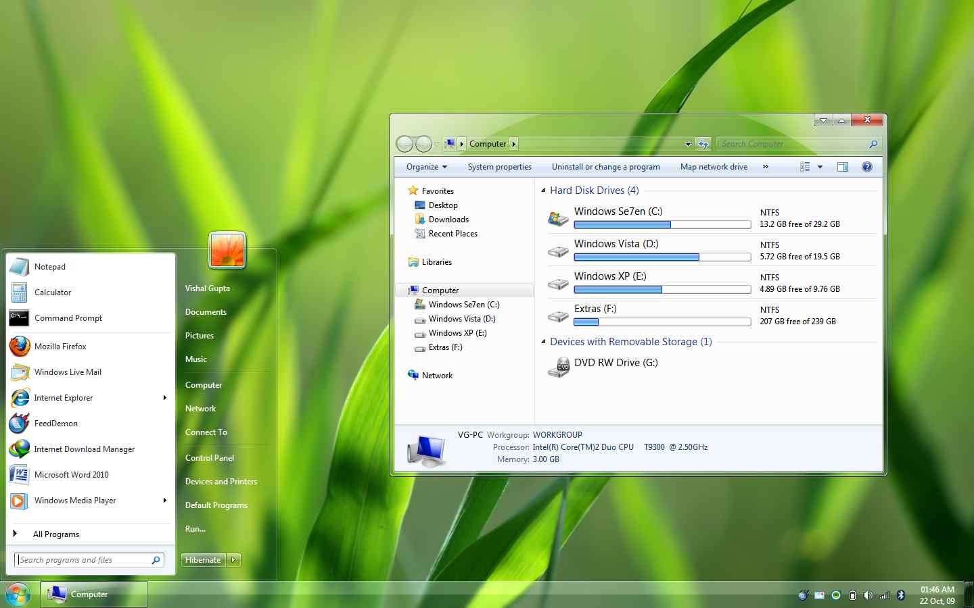
Task: Click the Back navigation button
Action: coord(404,143)
